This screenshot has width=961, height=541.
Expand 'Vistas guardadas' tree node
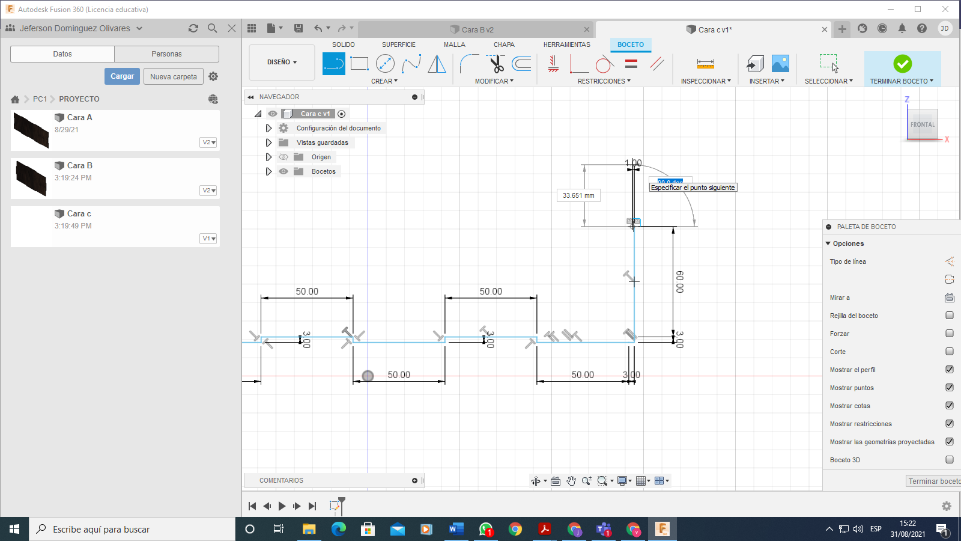[x=268, y=142]
